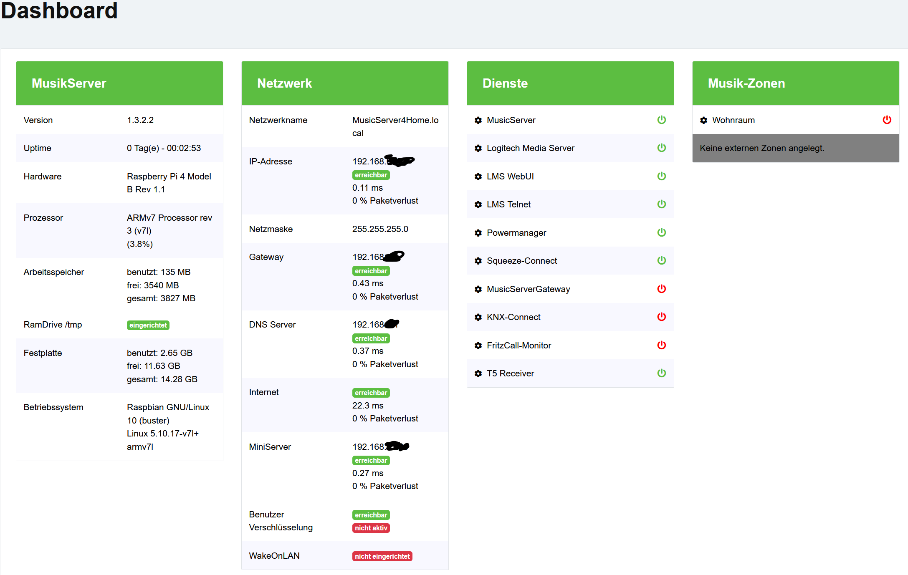Open the Wohnraum zone gear icon
Screen dimensions: 908x575
[703, 120]
